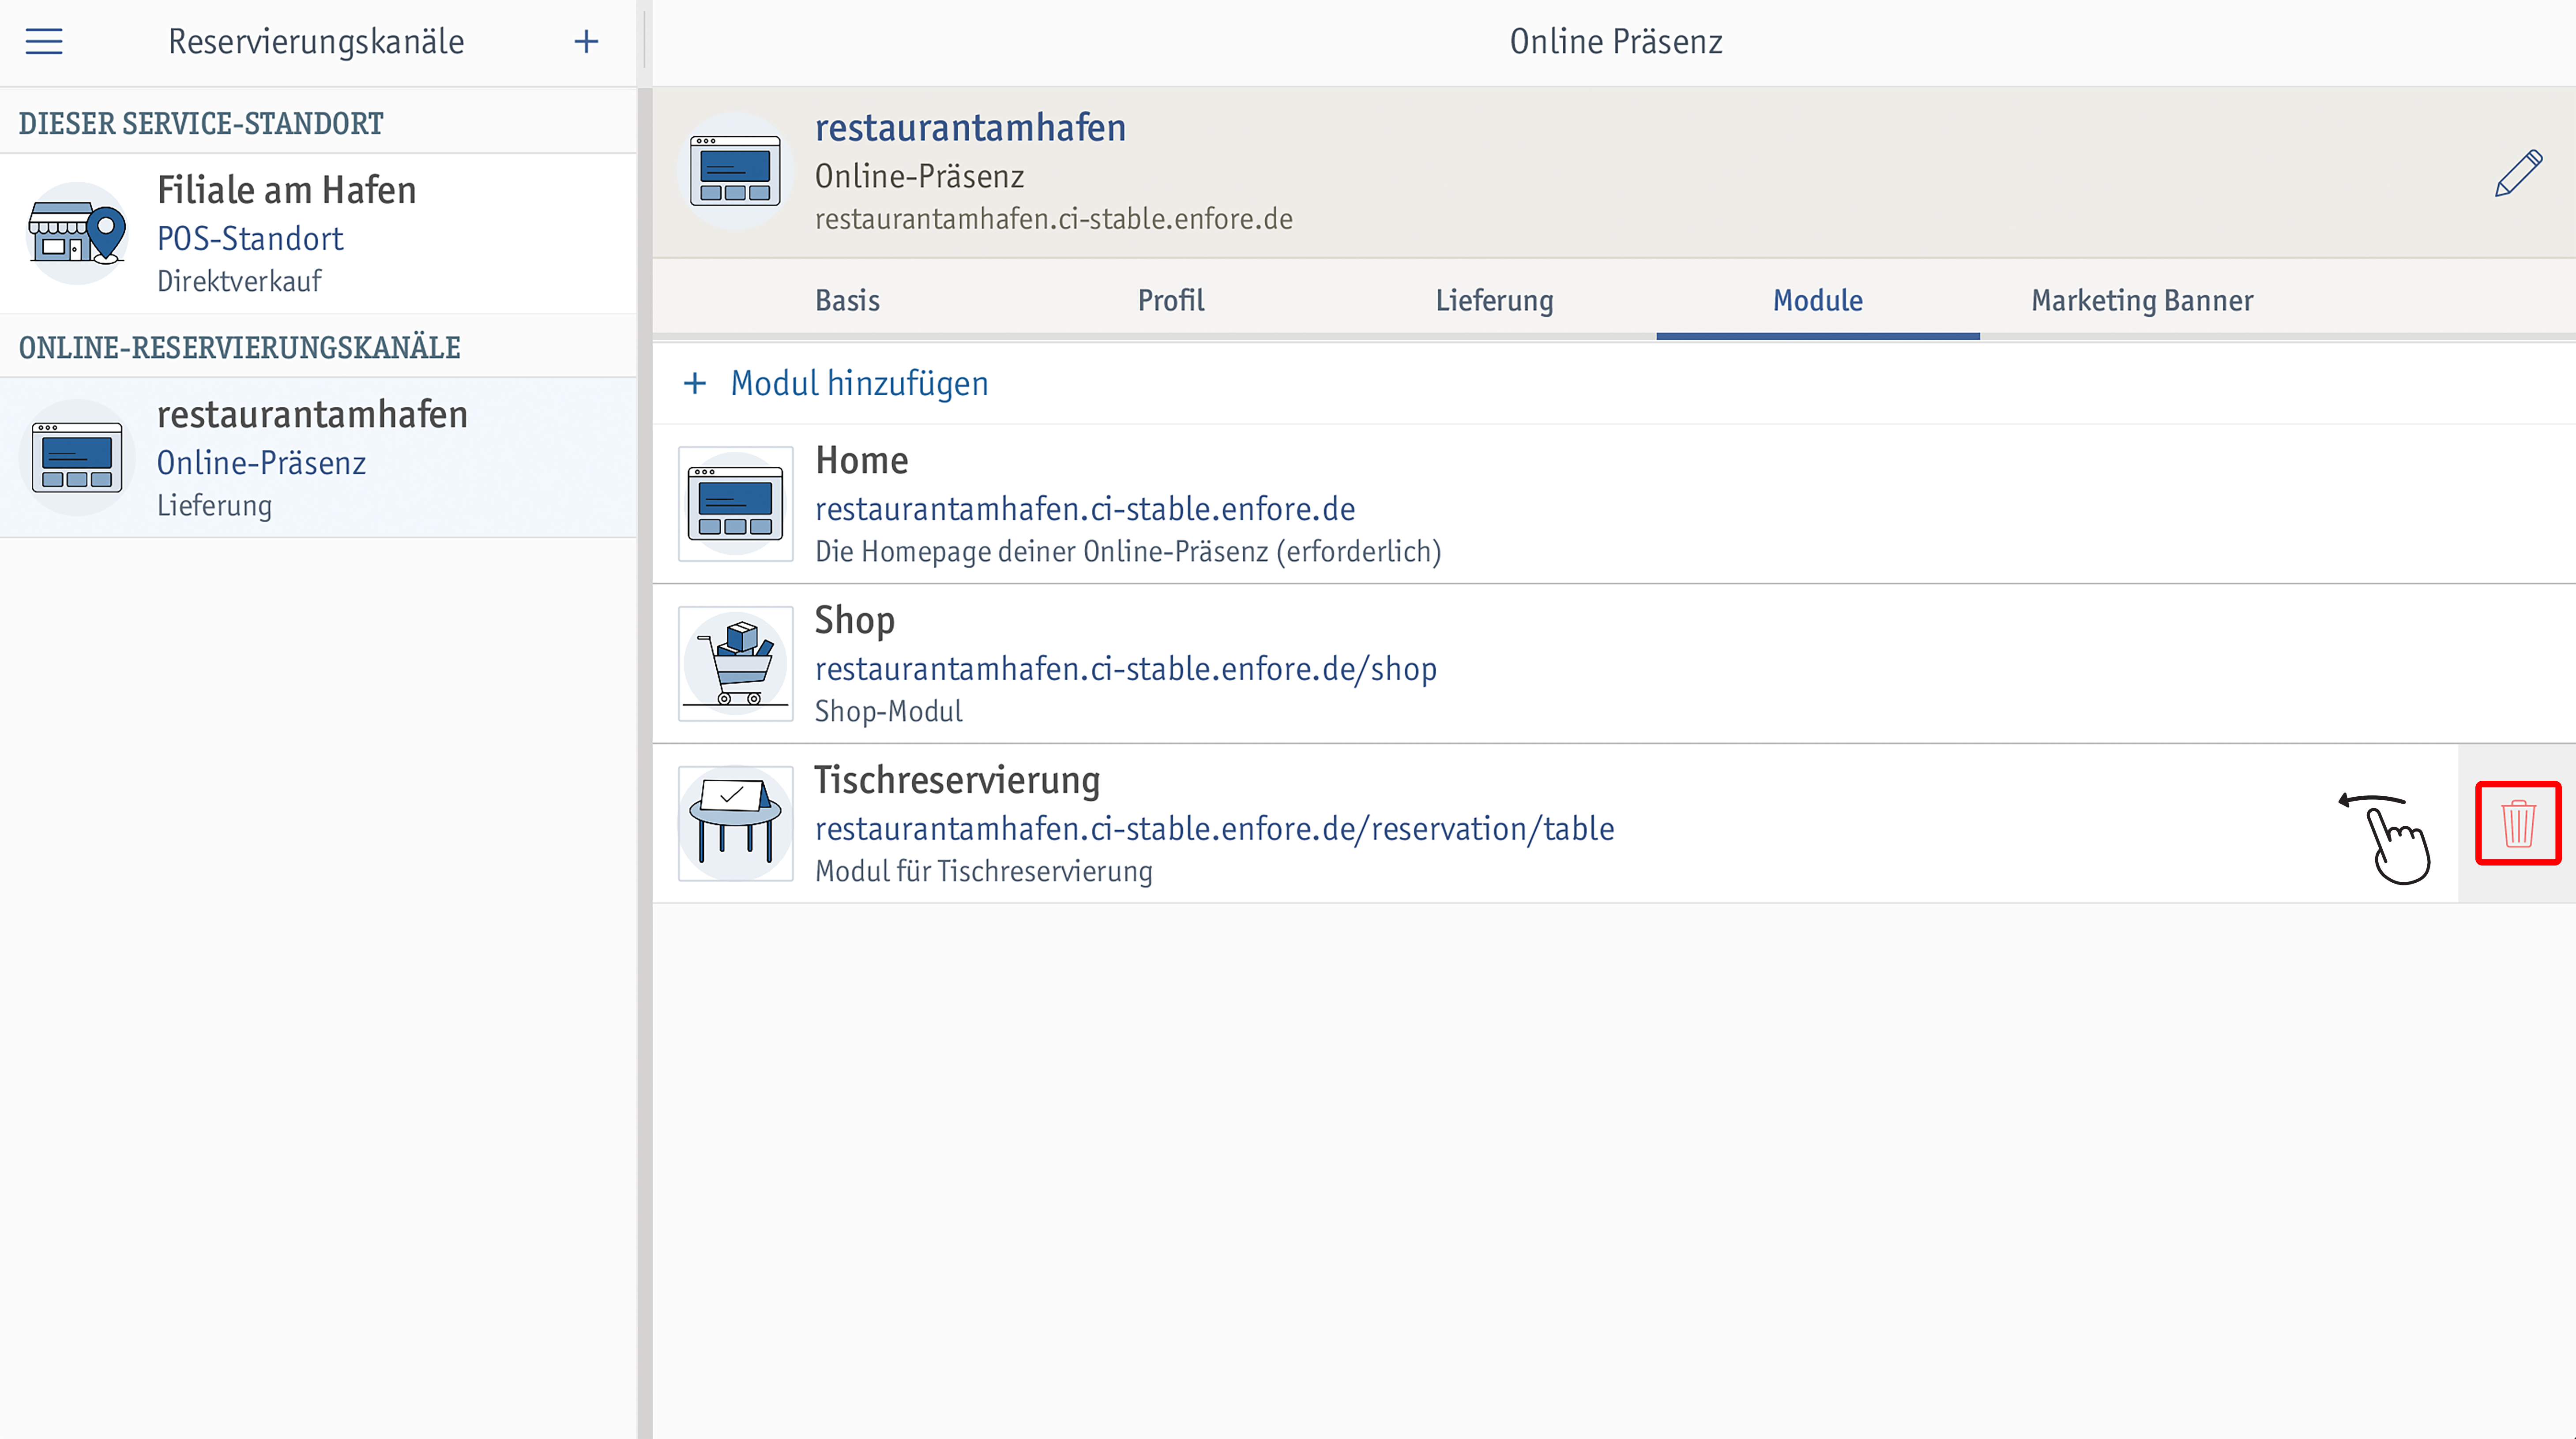This screenshot has width=2576, height=1439.
Task: Click the Tischreservierung module title
Action: pos(956,779)
